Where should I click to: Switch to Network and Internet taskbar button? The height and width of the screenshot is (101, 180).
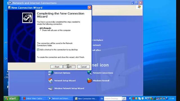(60, 98)
